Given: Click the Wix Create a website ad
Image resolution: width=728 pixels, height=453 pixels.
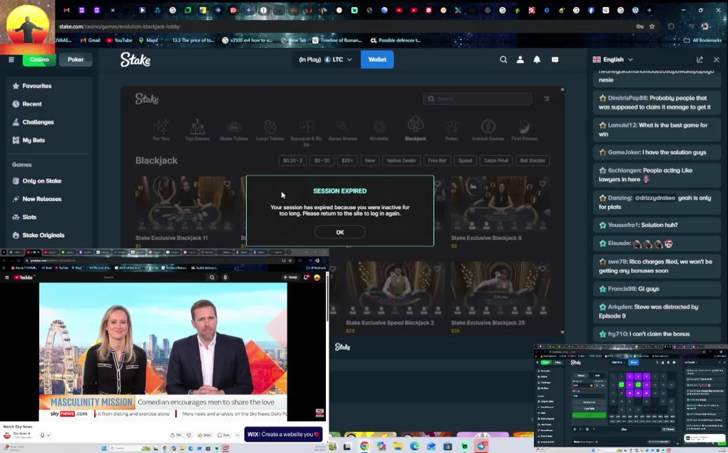Looking at the screenshot, I should [283, 434].
